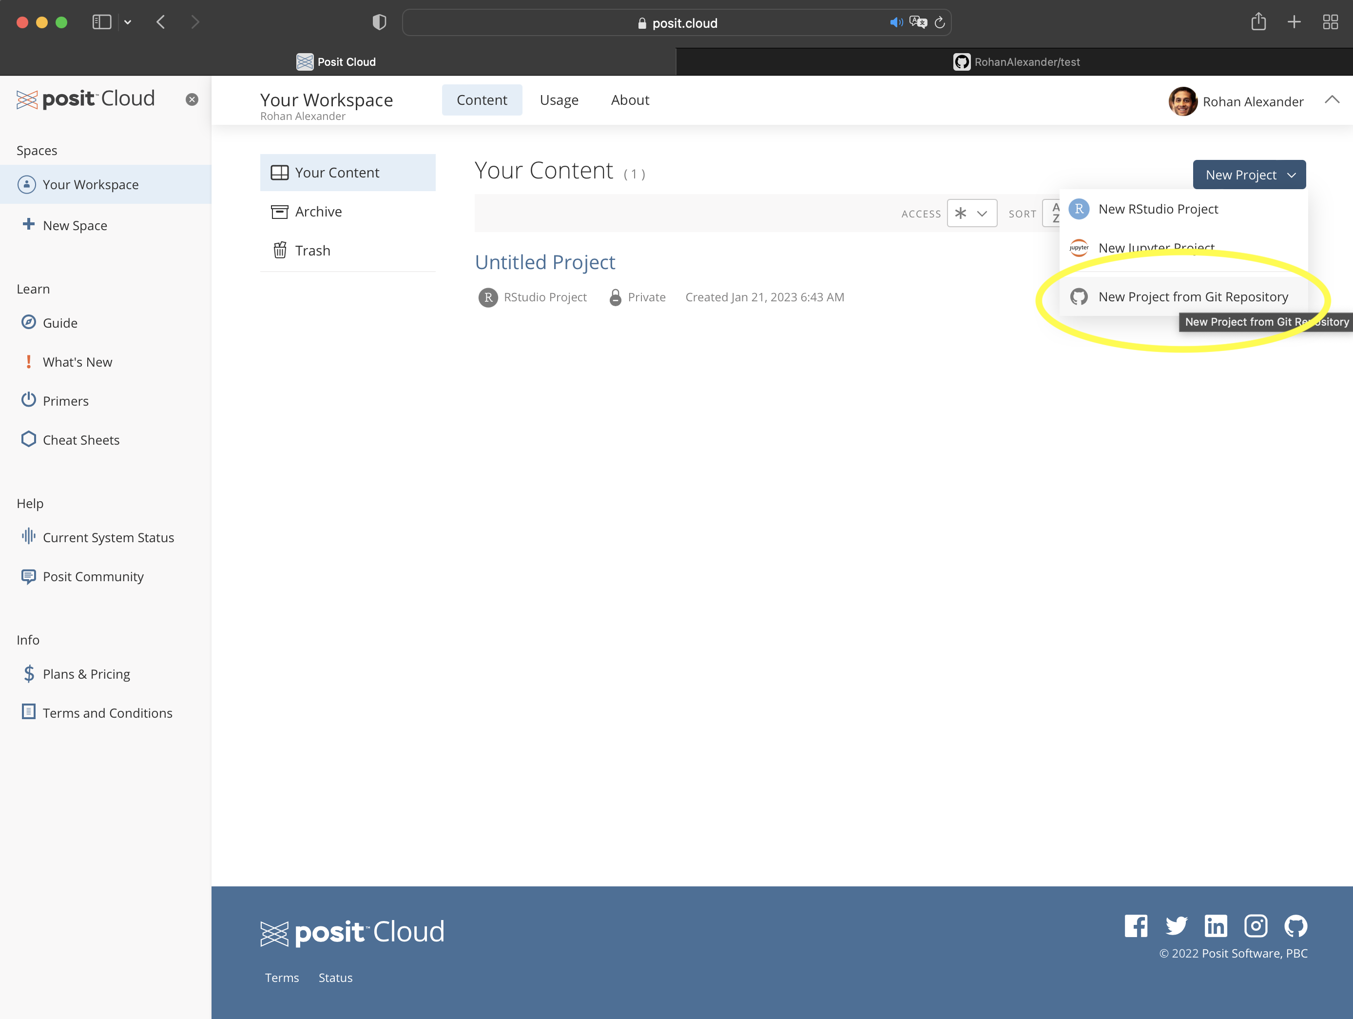This screenshot has height=1019, width=1353.
Task: Click Safari privacy shield icon
Action: click(379, 22)
